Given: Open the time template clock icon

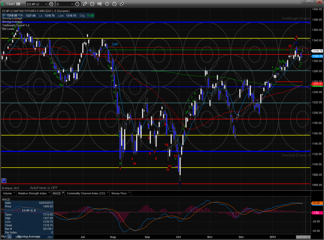Looking at the screenshot, I should pyautogui.click(x=77, y=4).
